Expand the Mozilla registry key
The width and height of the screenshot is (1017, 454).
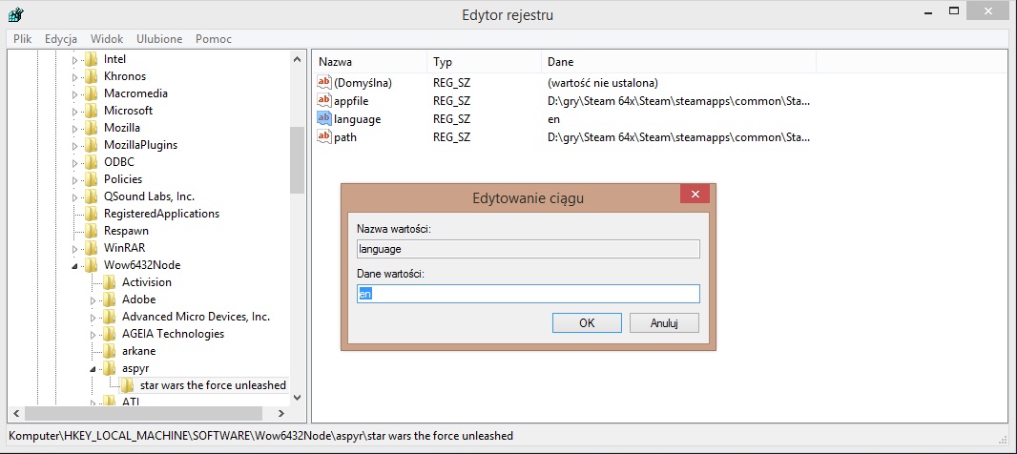click(74, 129)
